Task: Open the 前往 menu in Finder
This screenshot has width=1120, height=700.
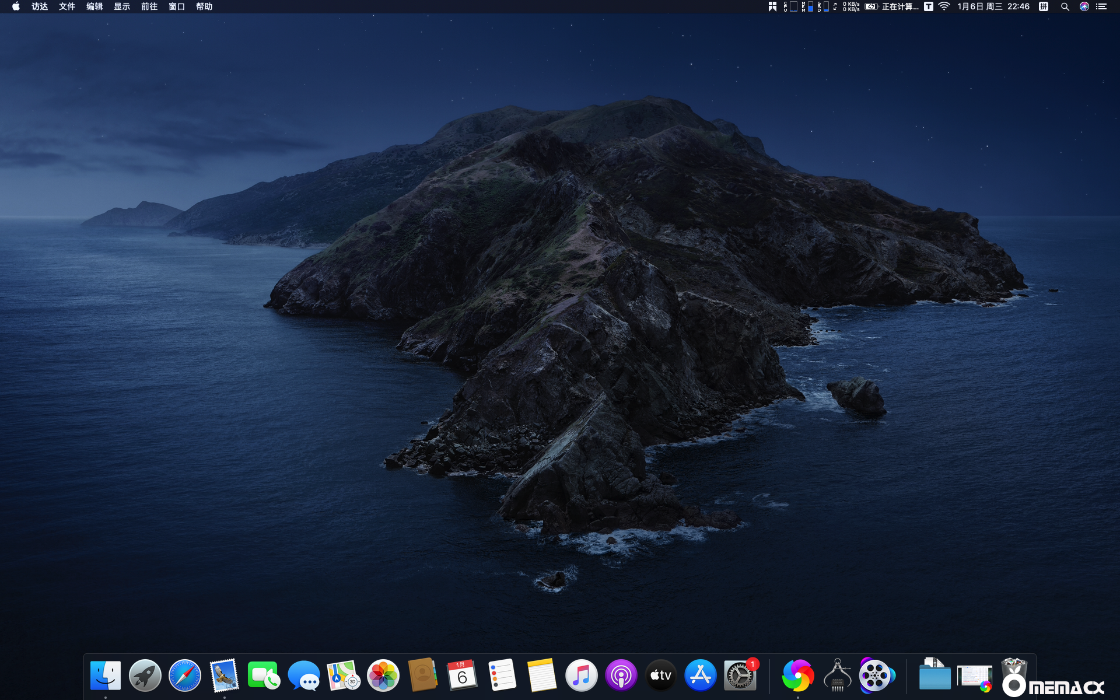Action: 149,6
